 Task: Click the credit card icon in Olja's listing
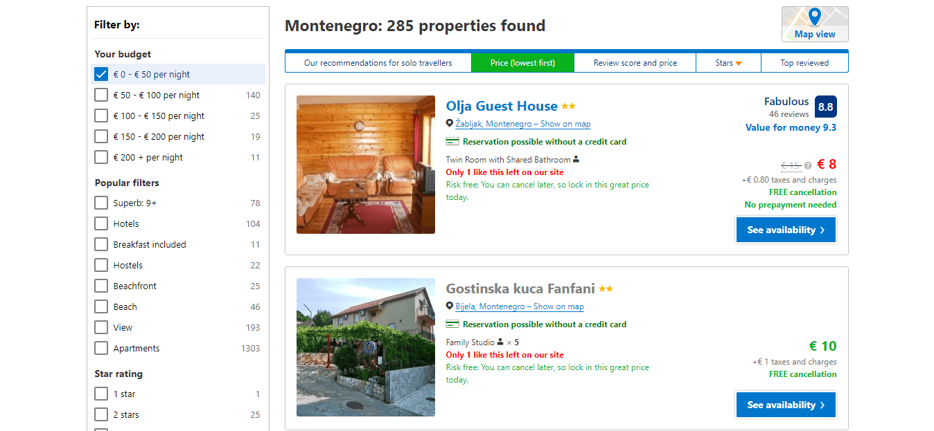(452, 142)
